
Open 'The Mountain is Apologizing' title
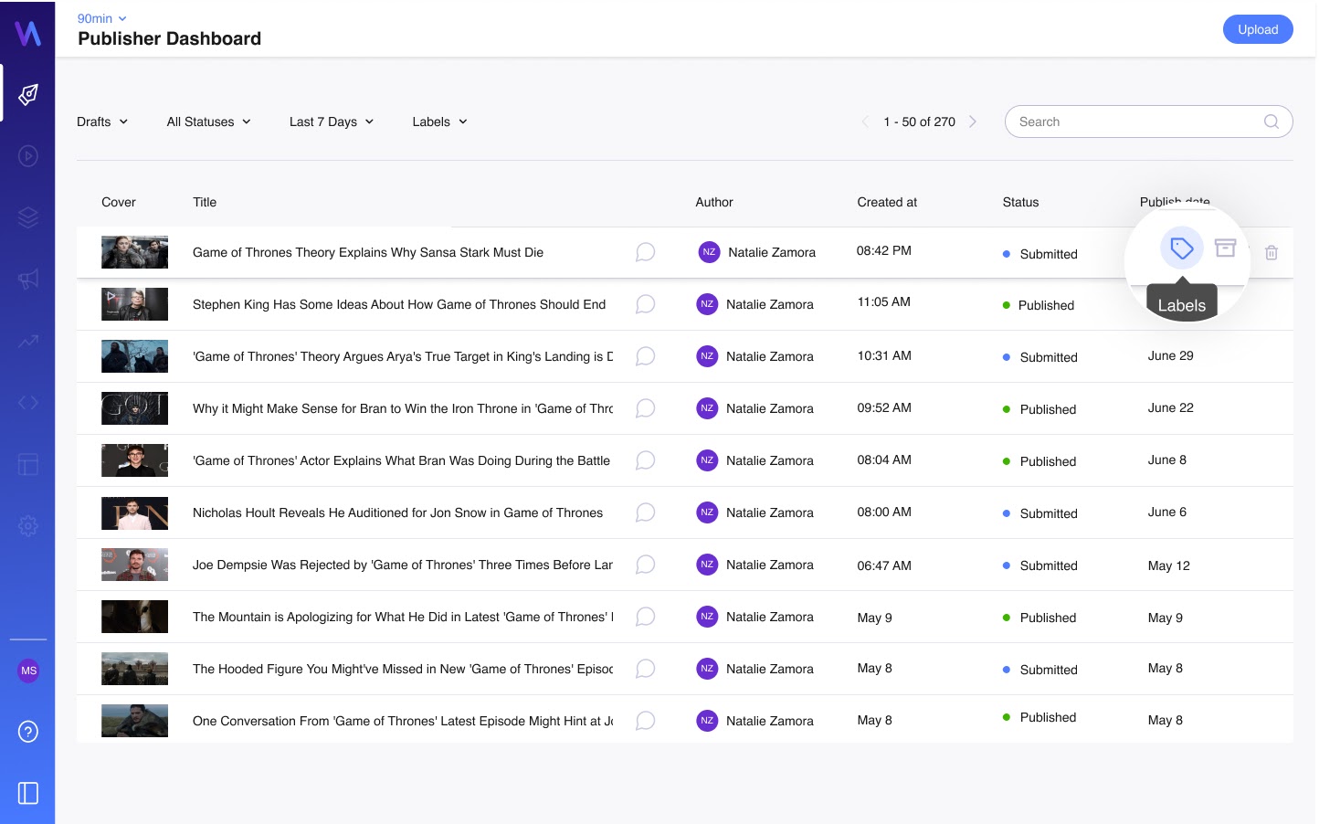(x=403, y=617)
